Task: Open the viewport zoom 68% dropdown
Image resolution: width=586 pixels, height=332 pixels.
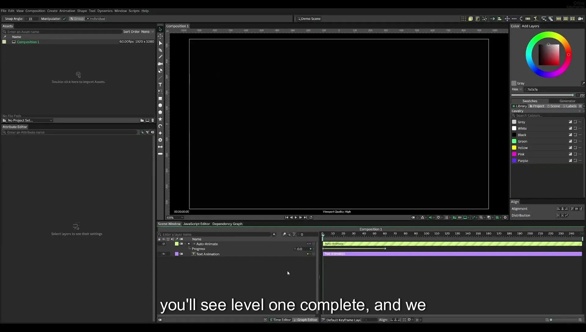Action: tap(175, 218)
